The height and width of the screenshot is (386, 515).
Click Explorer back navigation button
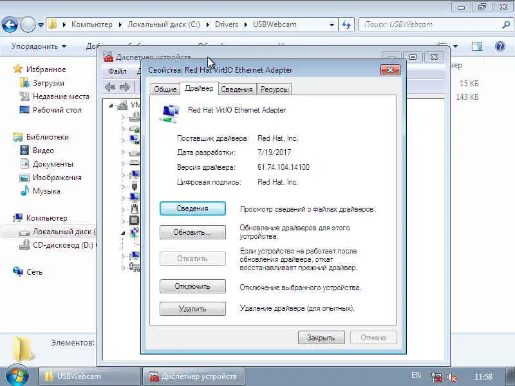tap(10, 24)
